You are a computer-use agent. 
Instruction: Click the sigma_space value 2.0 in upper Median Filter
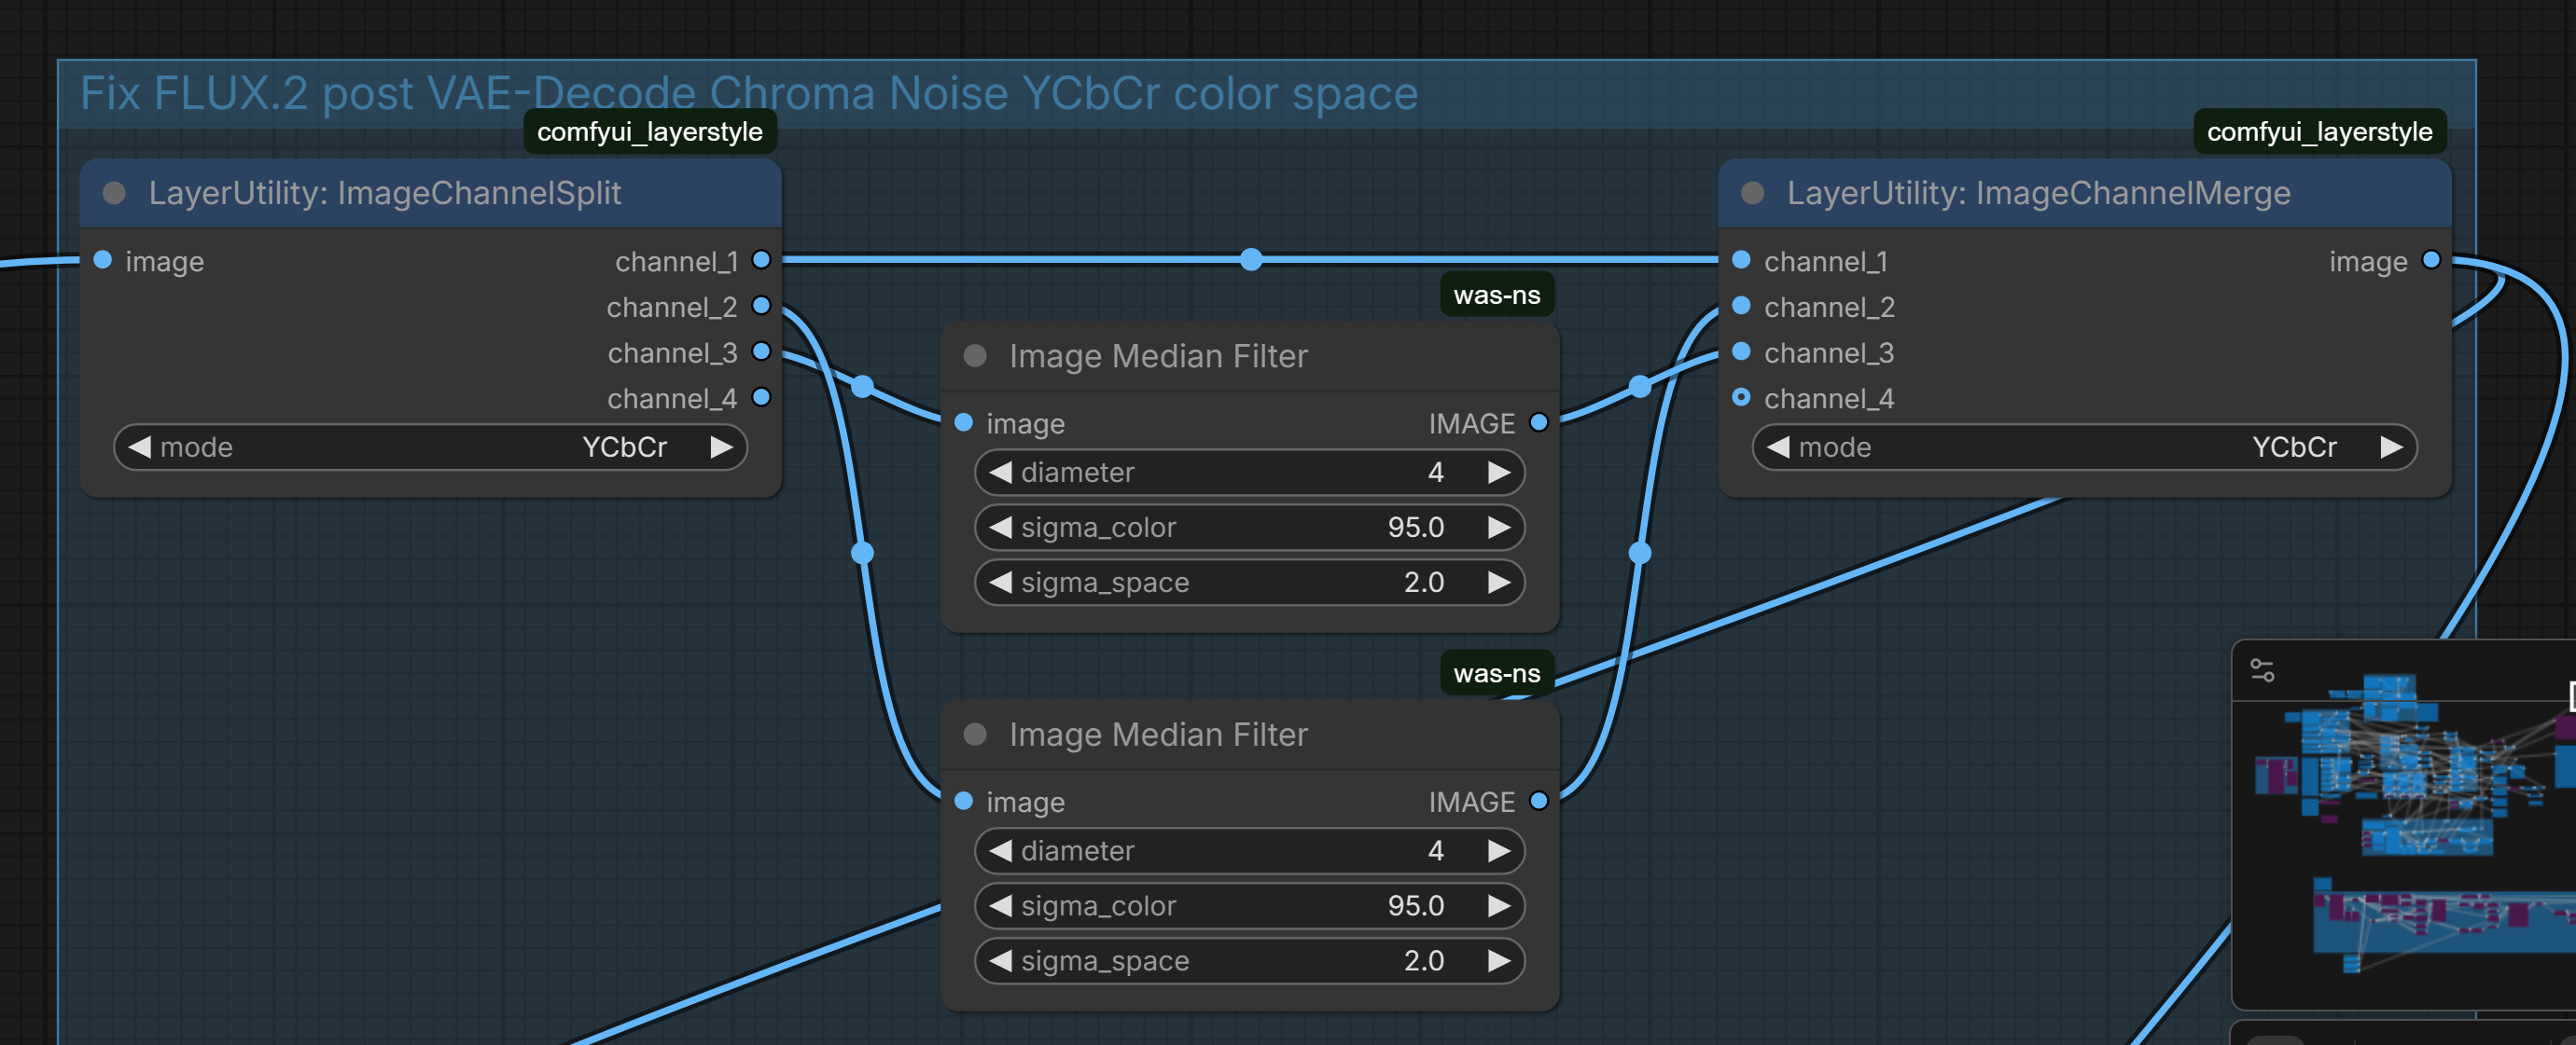(x=1424, y=582)
